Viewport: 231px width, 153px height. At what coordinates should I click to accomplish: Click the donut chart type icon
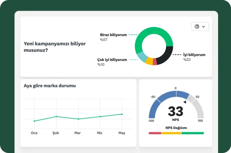[x=197, y=27]
